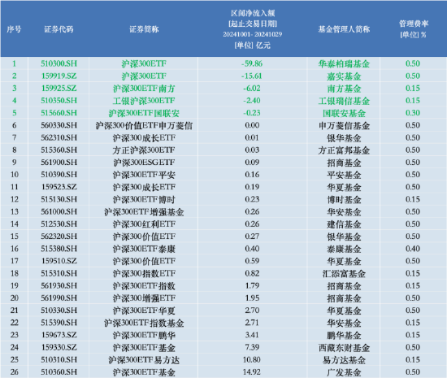447x378 pixels.
Task: Click the 泰康基金 manager cell
Action: click(344, 249)
